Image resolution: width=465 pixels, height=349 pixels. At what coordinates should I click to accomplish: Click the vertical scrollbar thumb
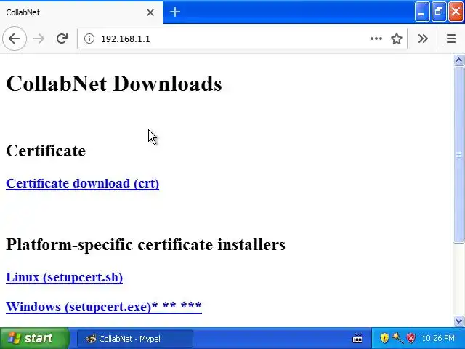point(458,155)
